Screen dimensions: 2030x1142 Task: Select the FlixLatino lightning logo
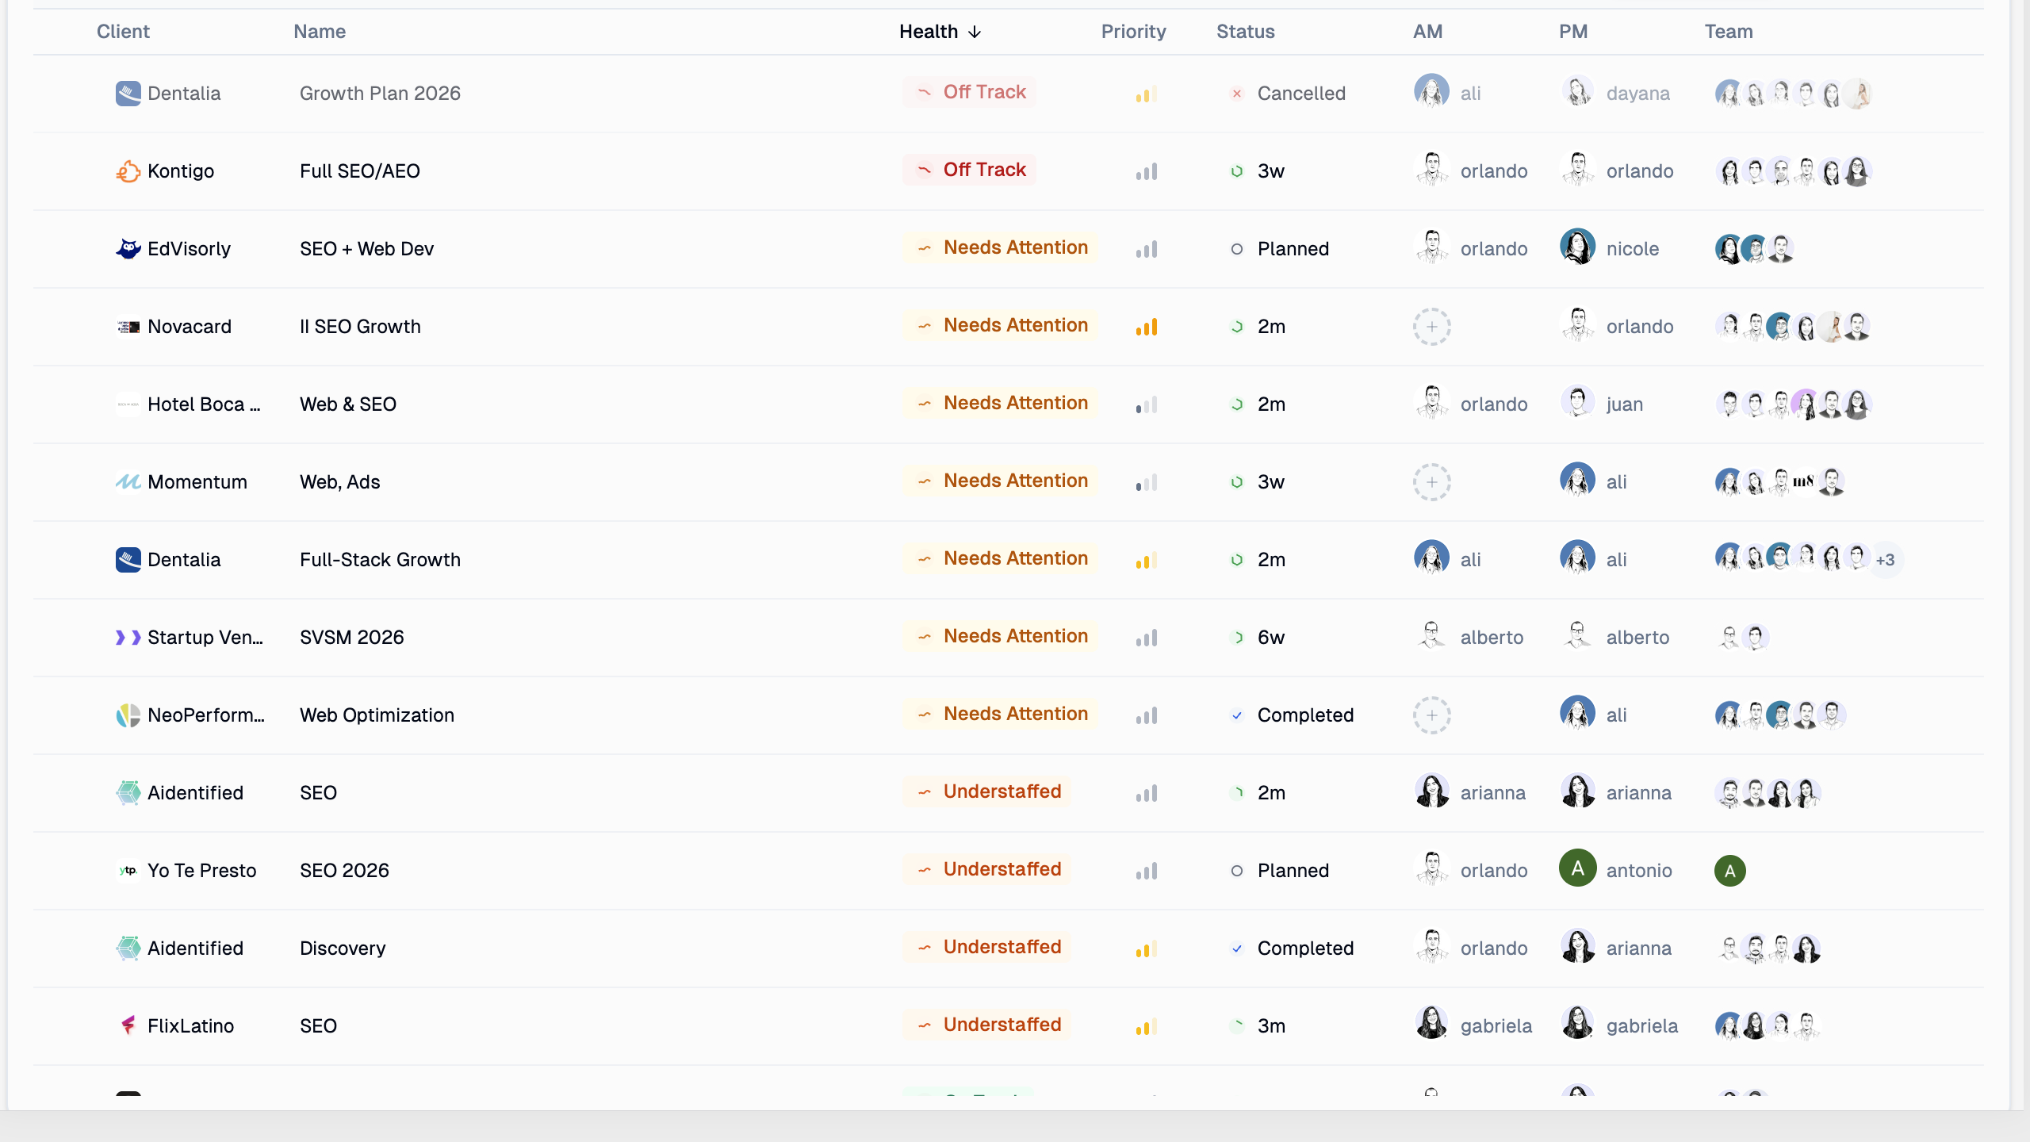tap(128, 1025)
